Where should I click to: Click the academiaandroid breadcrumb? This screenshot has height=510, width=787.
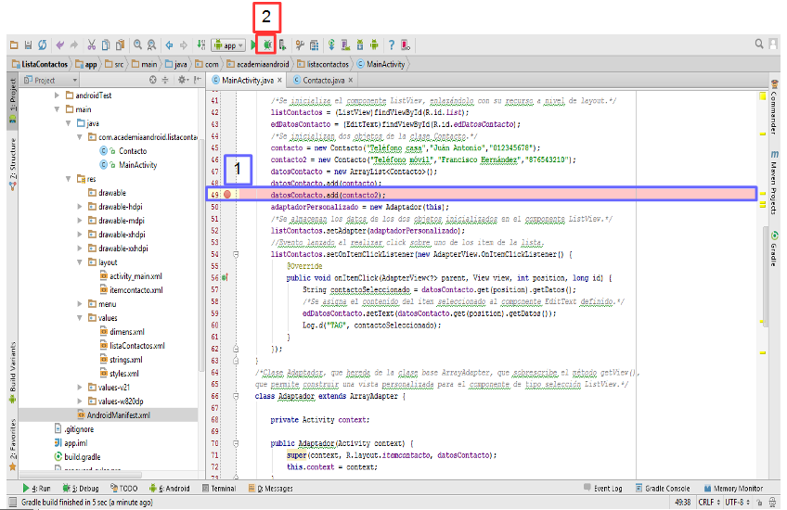point(258,64)
